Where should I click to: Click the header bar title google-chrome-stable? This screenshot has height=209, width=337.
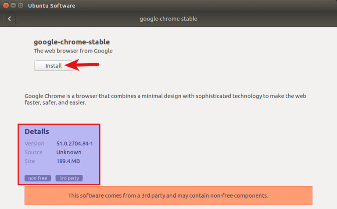[168, 19]
